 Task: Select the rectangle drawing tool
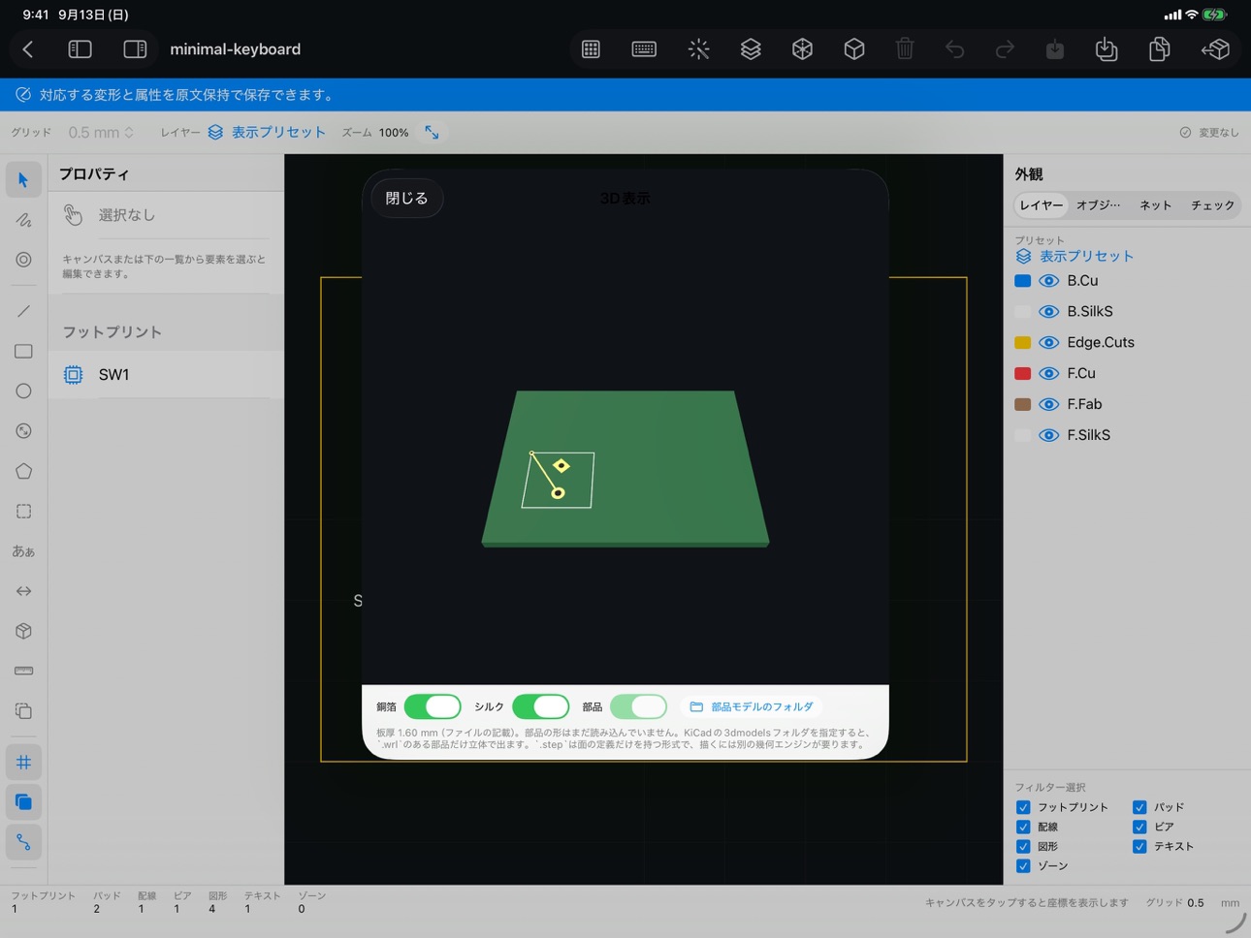coord(23,351)
